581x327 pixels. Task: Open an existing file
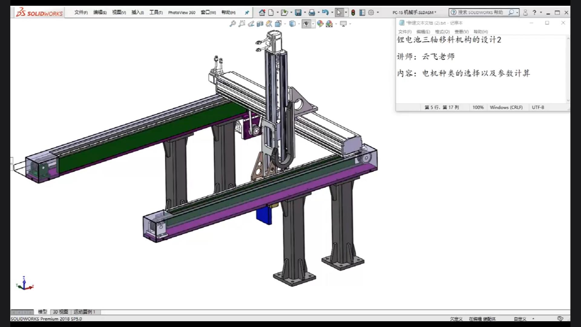[x=284, y=12]
